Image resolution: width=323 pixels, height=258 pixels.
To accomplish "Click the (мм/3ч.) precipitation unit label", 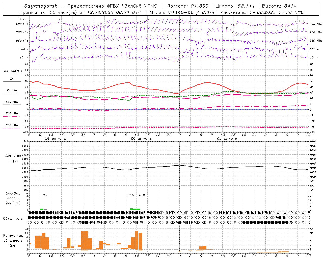I will click(13, 193).
